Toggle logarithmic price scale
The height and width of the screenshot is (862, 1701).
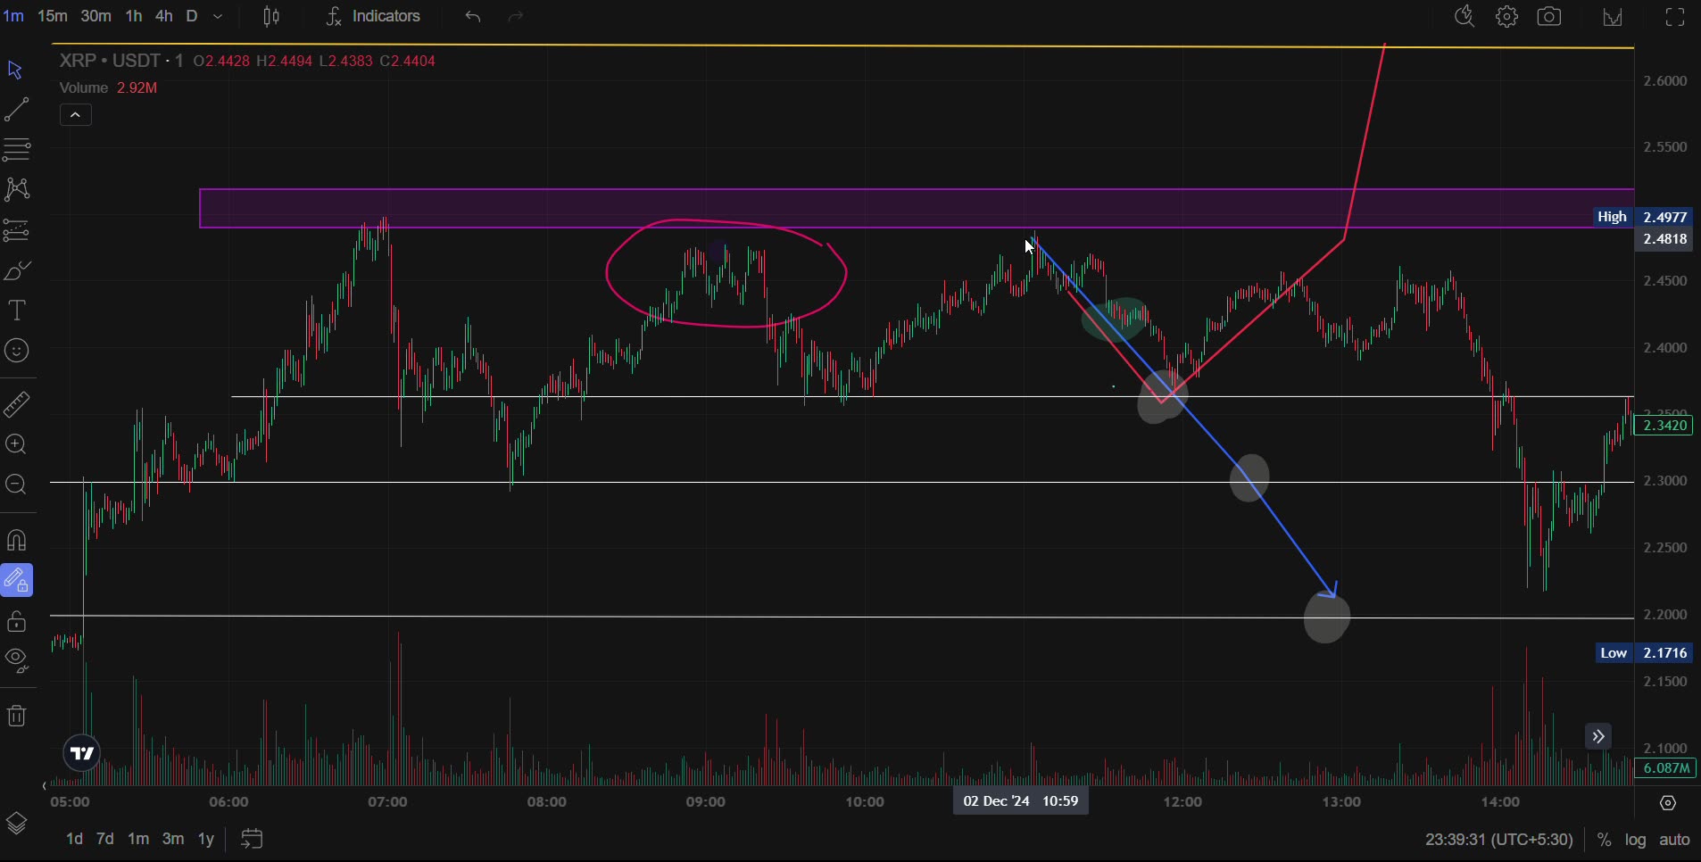(x=1634, y=840)
